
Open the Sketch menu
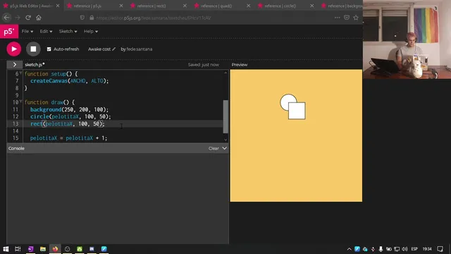tap(68, 31)
